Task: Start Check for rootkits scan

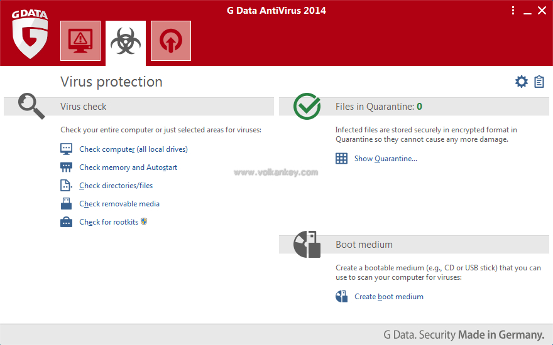Action: [109, 222]
